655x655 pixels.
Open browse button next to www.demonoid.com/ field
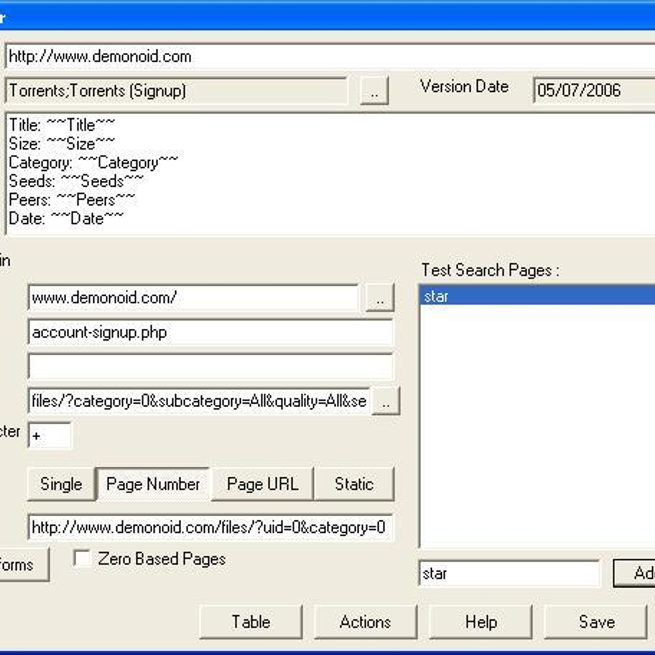pyautogui.click(x=380, y=298)
